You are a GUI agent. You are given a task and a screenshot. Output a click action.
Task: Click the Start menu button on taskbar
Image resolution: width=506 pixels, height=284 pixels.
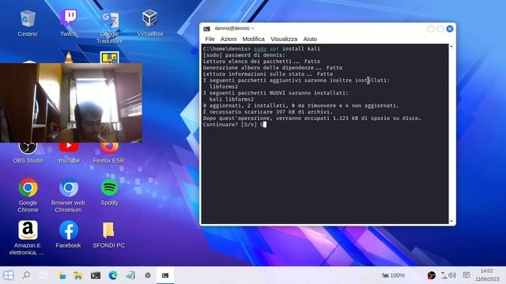[x=9, y=275]
